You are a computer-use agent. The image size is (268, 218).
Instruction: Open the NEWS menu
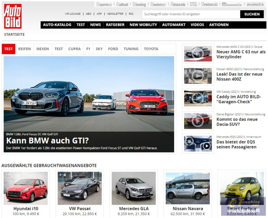[x=96, y=25]
